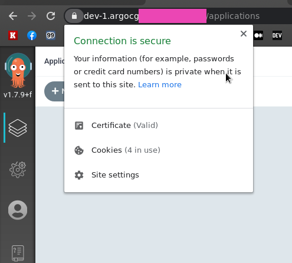Open the Medium bookmark icon
This screenshot has height=263, width=292.
click(258, 35)
